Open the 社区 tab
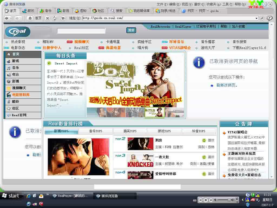Screen dimensions: 277x208 click(x=98, y=11)
